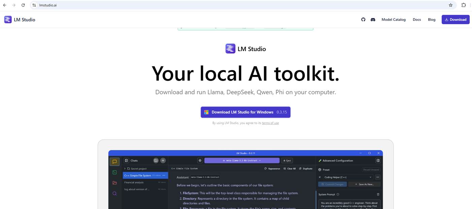This screenshot has width=472, height=209.
Task: Open options dots on C++ Simple File System chat
Action: (x=164, y=175)
